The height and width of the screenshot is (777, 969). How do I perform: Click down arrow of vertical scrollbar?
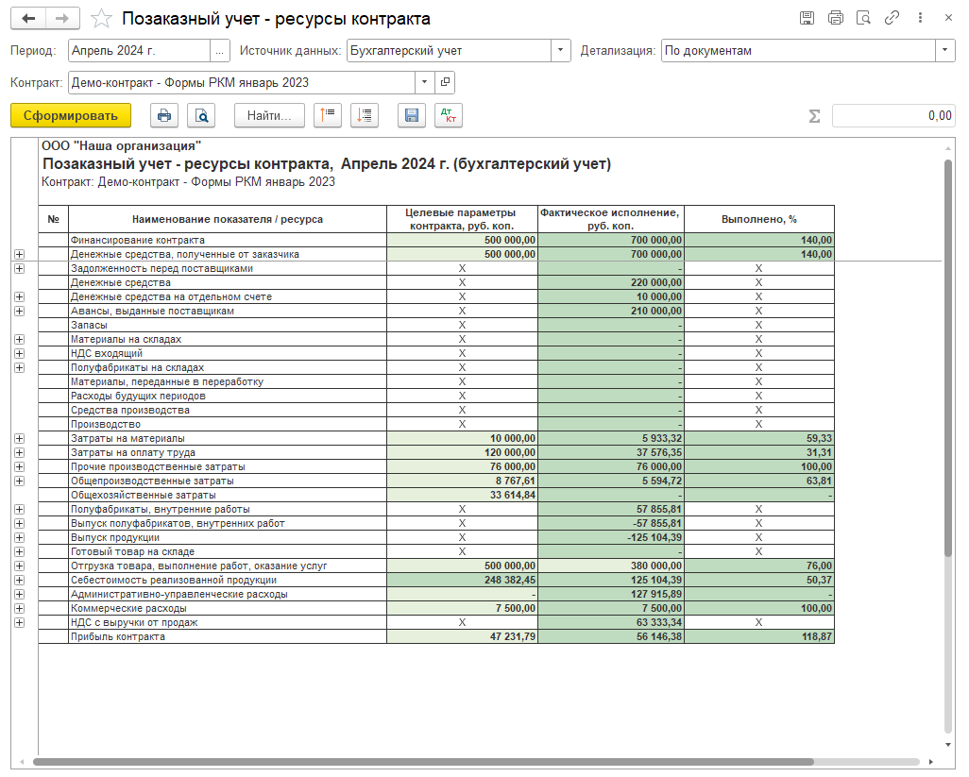tap(948, 745)
